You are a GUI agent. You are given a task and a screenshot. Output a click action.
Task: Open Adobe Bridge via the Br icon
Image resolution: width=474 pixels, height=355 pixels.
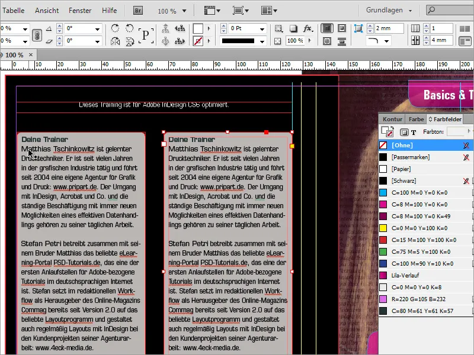(x=138, y=11)
